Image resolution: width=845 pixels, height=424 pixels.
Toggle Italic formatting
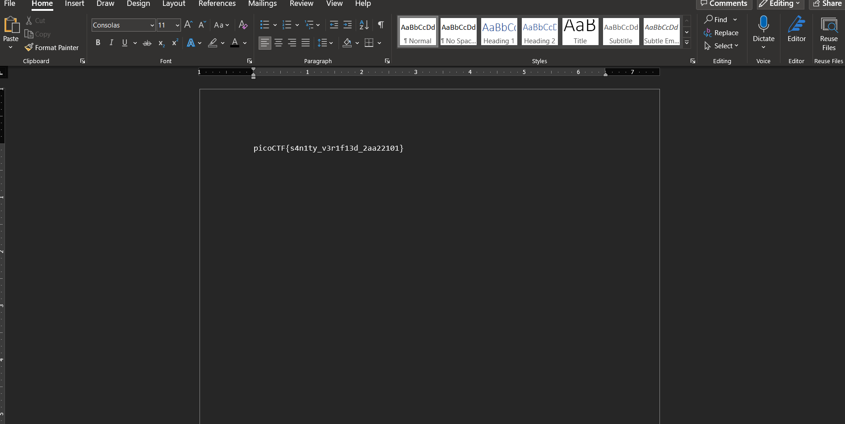[x=111, y=43]
